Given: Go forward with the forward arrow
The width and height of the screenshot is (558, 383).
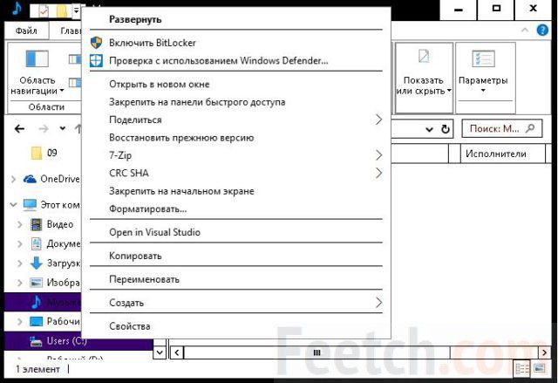Looking at the screenshot, I should (x=44, y=129).
